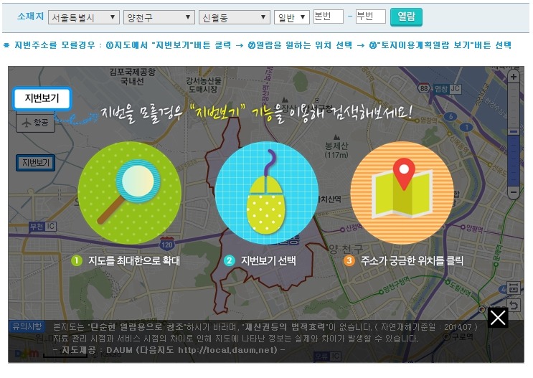Click the 김포국제공항 국내선 map label
The height and width of the screenshot is (378, 533).
(132, 77)
